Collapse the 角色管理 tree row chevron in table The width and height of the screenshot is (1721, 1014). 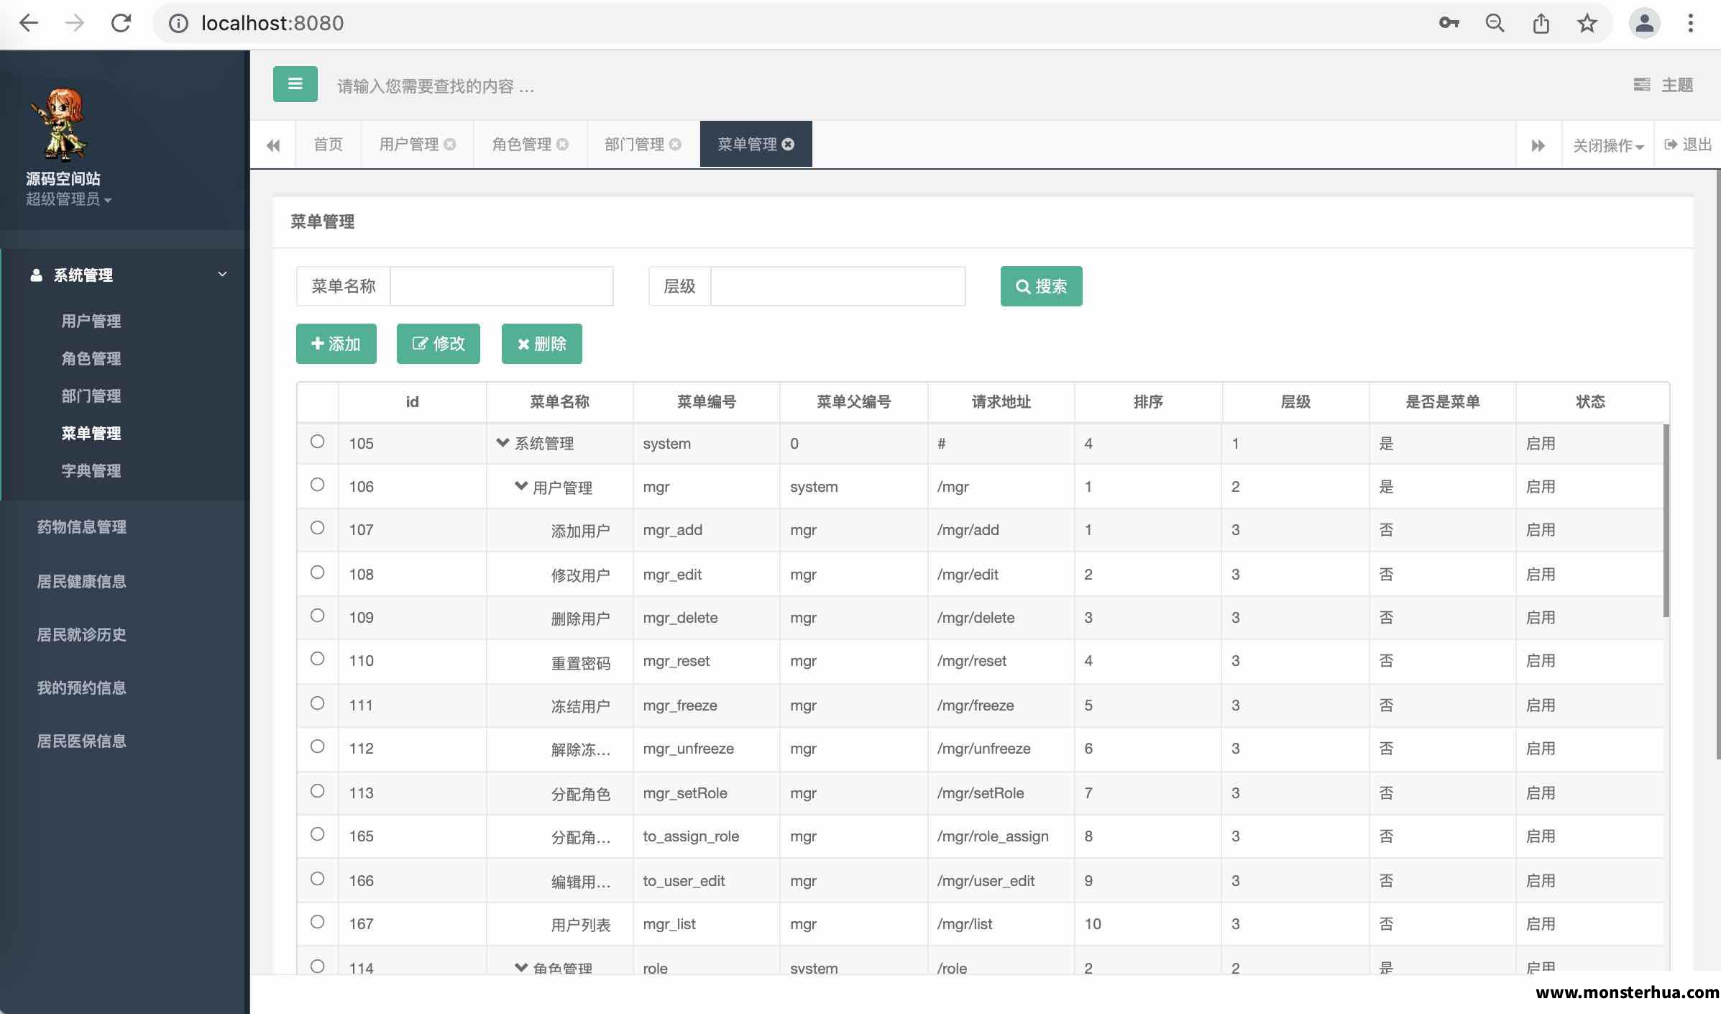(521, 968)
